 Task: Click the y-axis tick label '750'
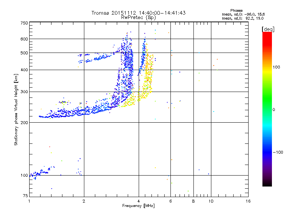(24, 23)
